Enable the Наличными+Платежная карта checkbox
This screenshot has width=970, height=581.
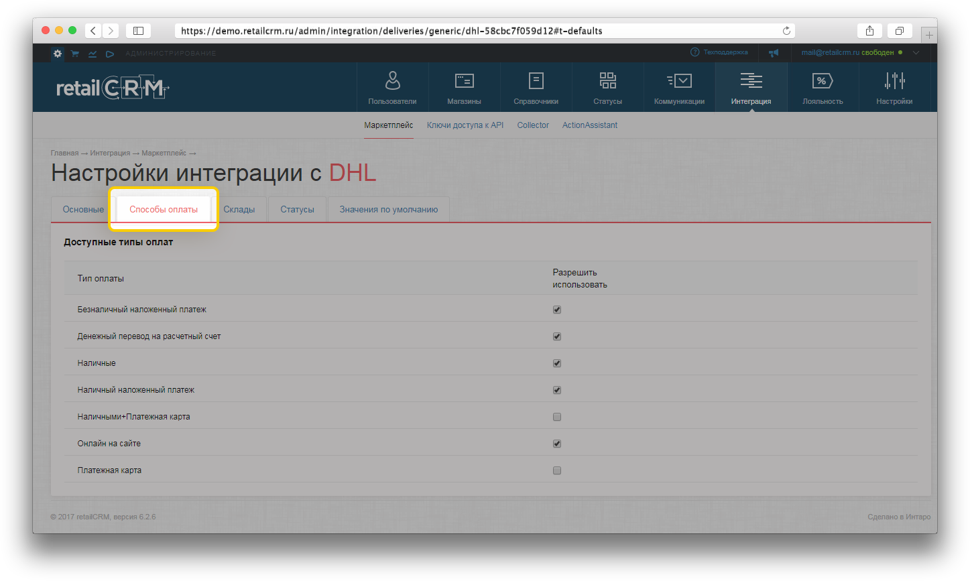coord(557,417)
